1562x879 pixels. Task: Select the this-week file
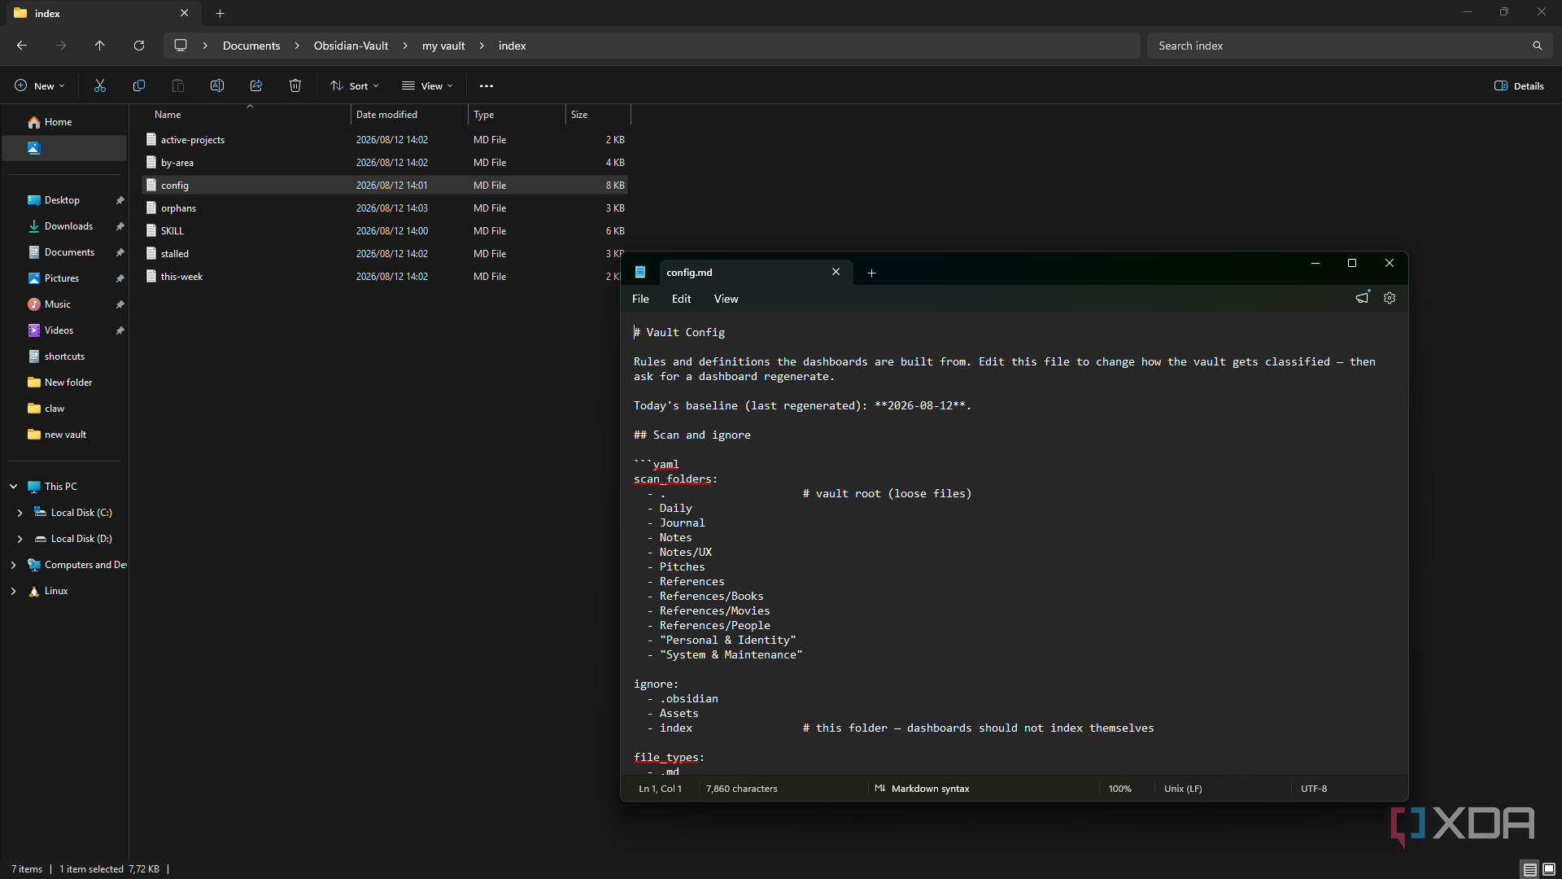click(x=382, y=277)
